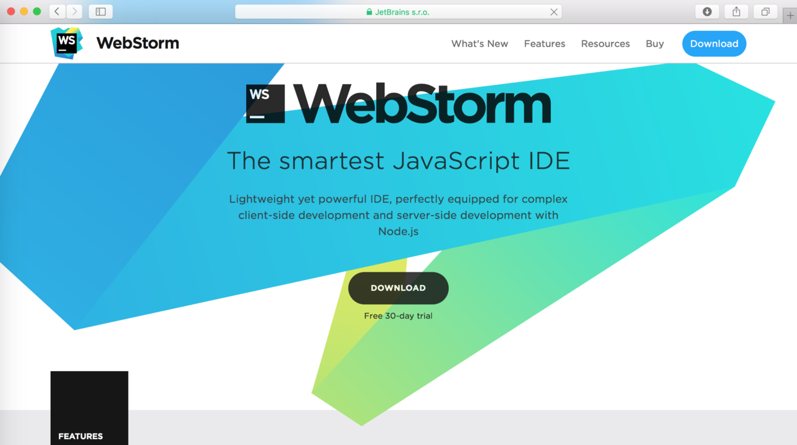
Task: Minimize Safari with the yellow button
Action: (x=24, y=12)
